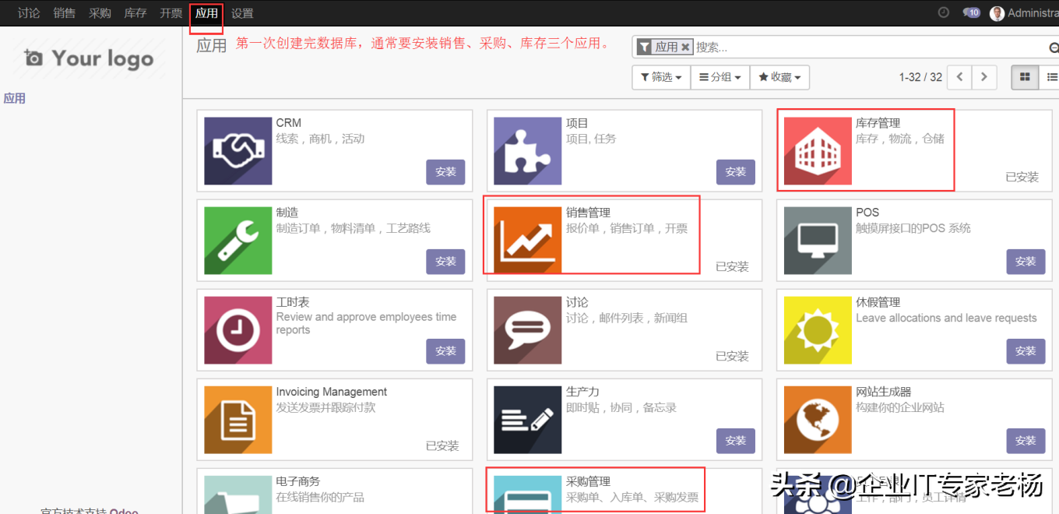Click the 网站生成器 globe icon
The image size is (1059, 514).
pos(818,420)
